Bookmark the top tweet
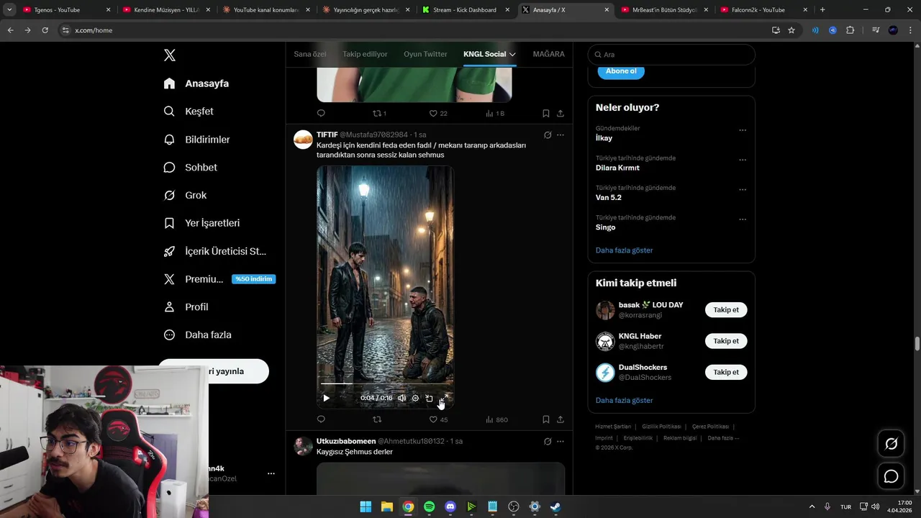Viewport: 921px width, 518px height. click(x=546, y=114)
